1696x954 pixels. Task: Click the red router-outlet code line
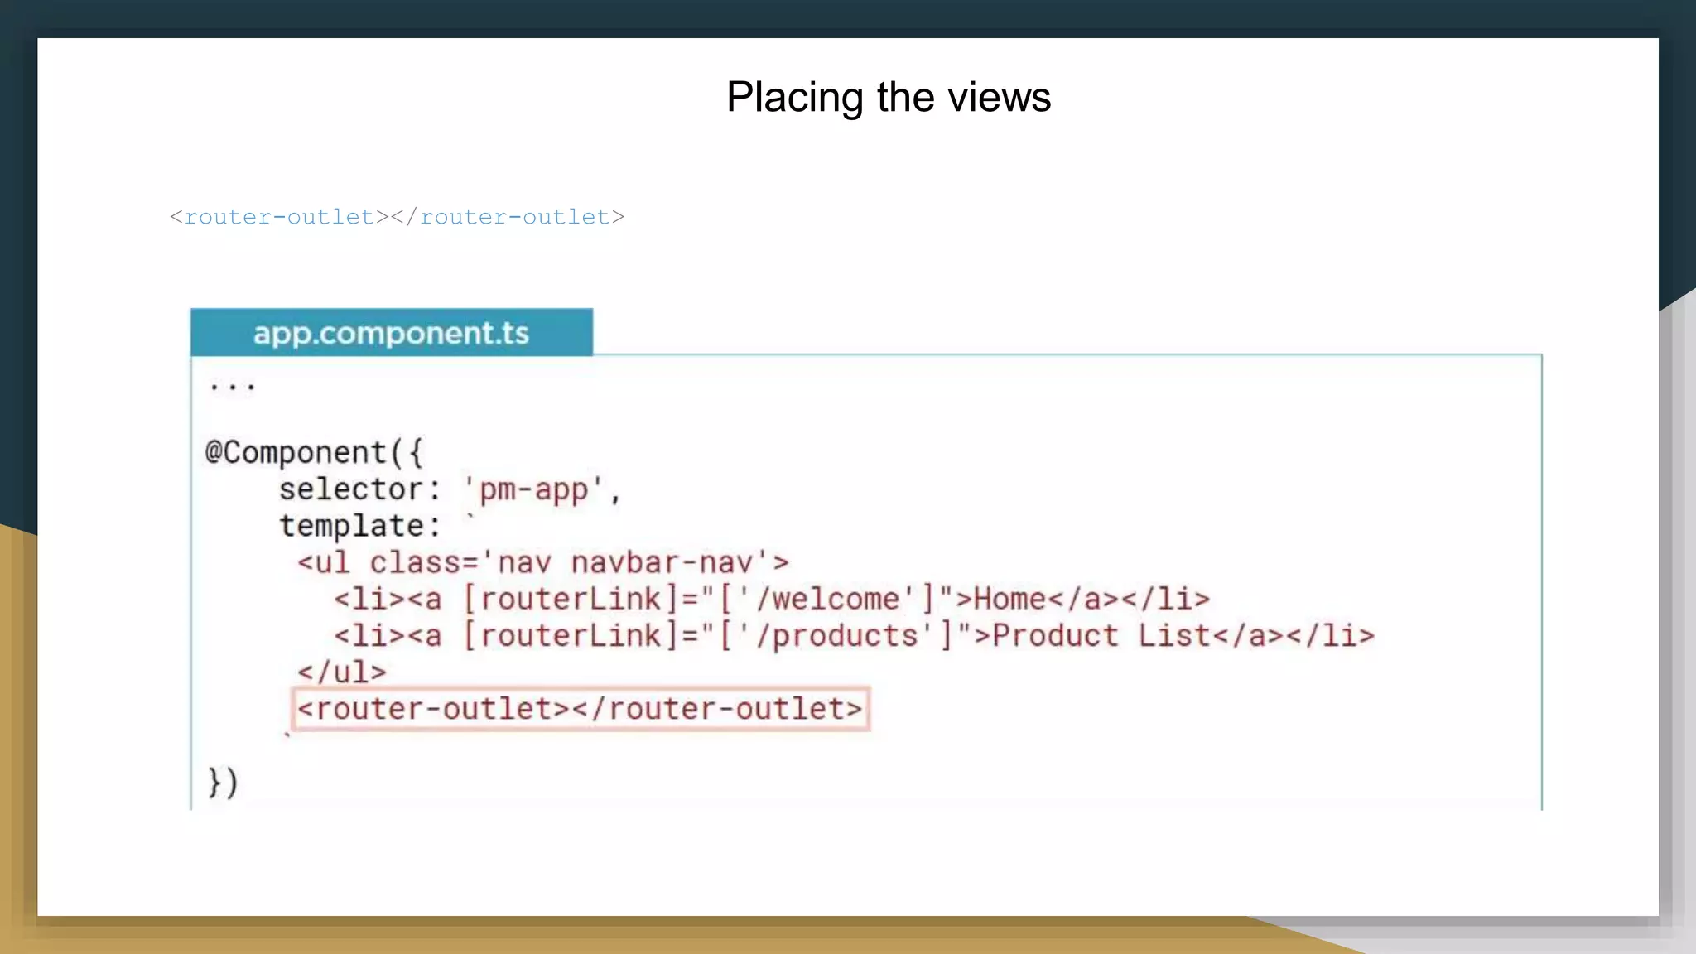tap(581, 709)
